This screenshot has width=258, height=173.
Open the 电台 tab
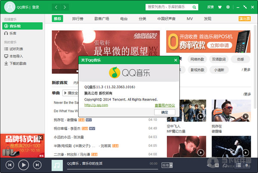click(x=124, y=19)
